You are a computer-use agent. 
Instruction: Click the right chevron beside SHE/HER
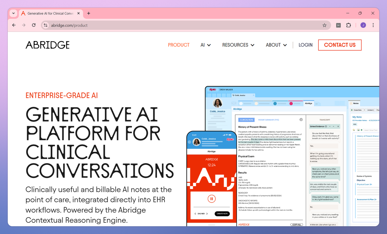[207, 214]
